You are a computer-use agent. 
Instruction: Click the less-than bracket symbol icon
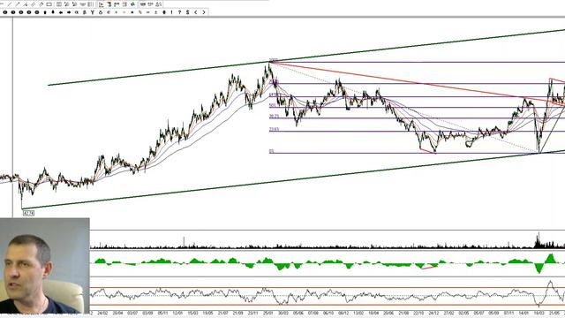[x=195, y=12]
